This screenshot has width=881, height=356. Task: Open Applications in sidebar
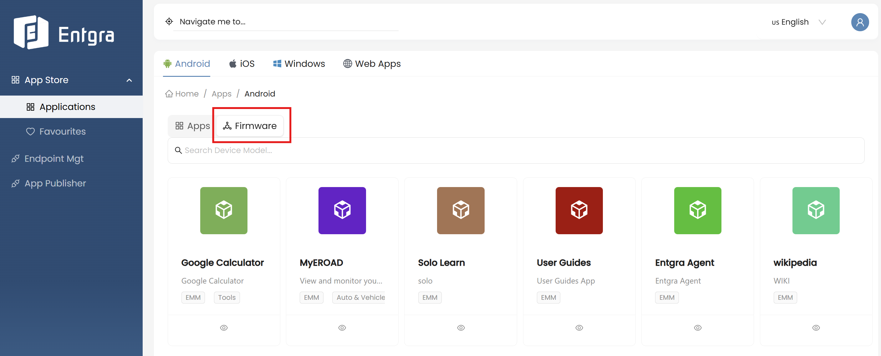(x=71, y=107)
